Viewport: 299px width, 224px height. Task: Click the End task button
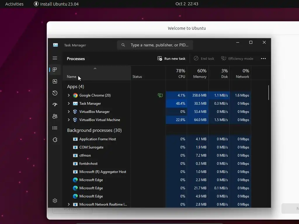coord(204,58)
